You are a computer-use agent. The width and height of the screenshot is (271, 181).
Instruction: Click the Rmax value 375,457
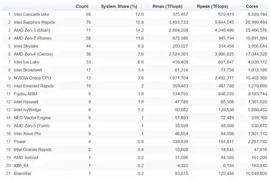pyautogui.click(x=180, y=14)
